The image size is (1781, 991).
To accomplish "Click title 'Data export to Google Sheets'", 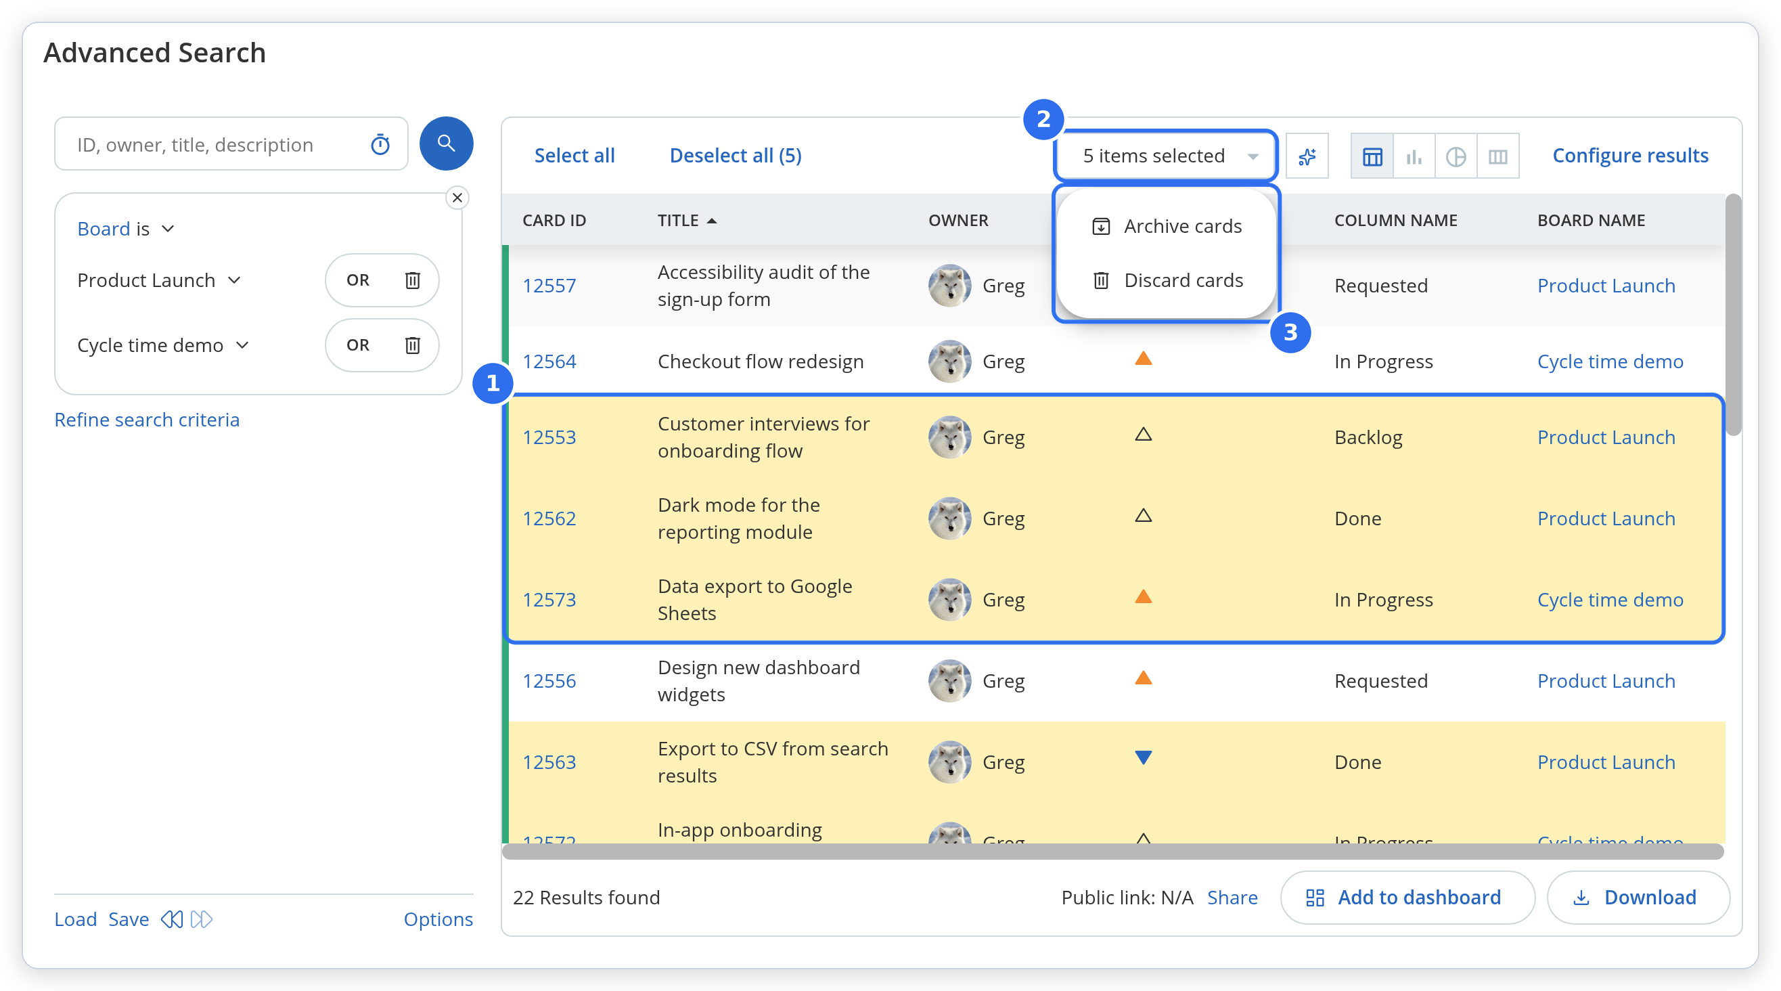I will [x=755, y=600].
